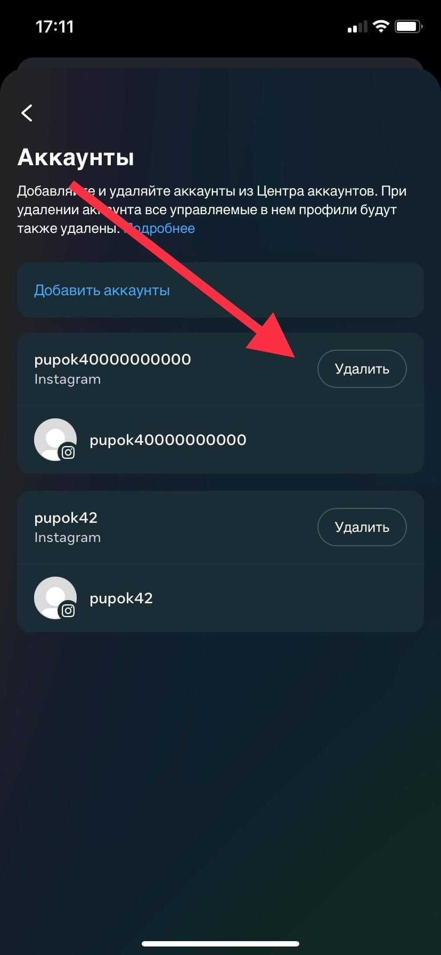Tap the cellular signal bars icon

click(357, 27)
